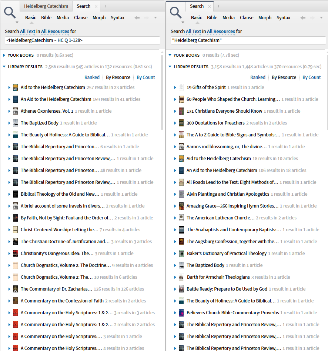Open 60 People Who Shaped the Church result
Viewport: 328px width, 351px height.
(x=233, y=99)
